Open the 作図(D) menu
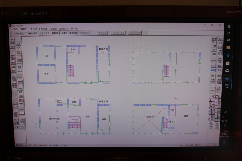 [x=44, y=29]
